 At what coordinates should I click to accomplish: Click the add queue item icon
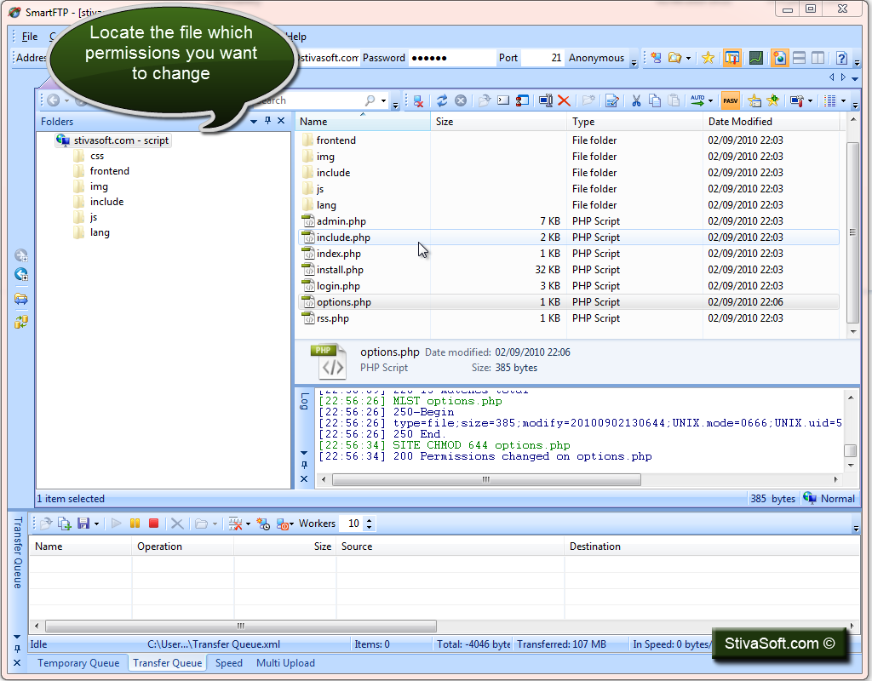tap(65, 524)
